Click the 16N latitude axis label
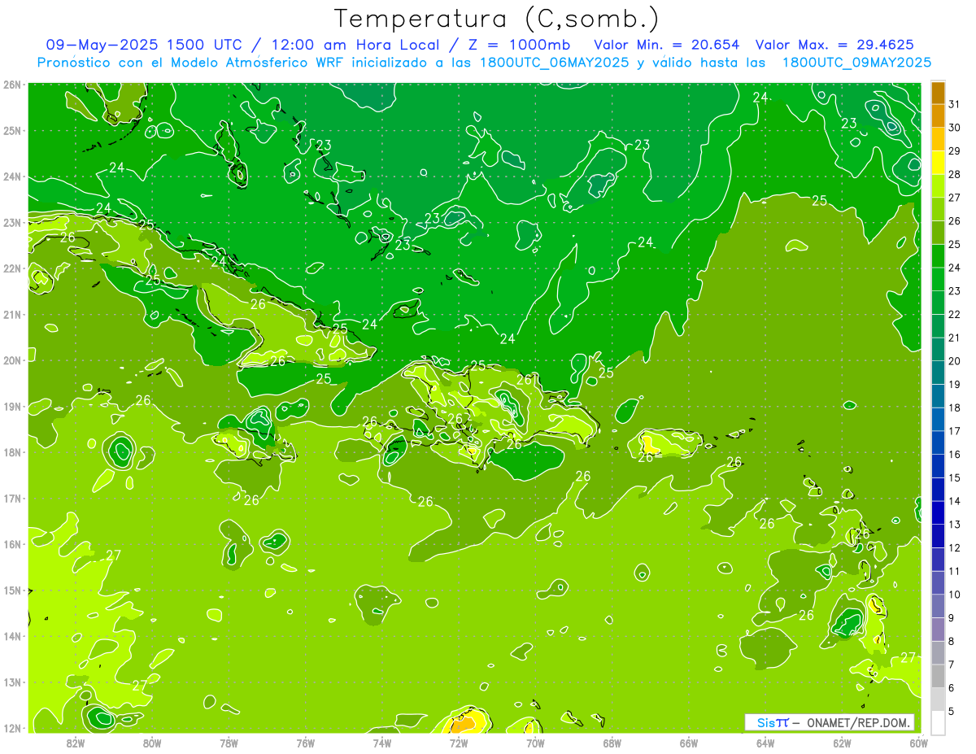 [11, 544]
